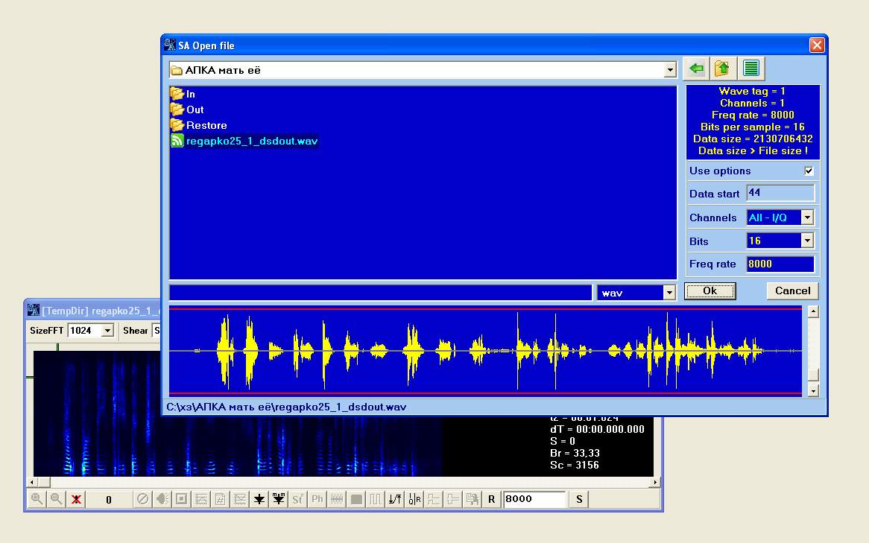Click the yellow waveform preview
The width and height of the screenshot is (869, 543).
click(x=485, y=351)
